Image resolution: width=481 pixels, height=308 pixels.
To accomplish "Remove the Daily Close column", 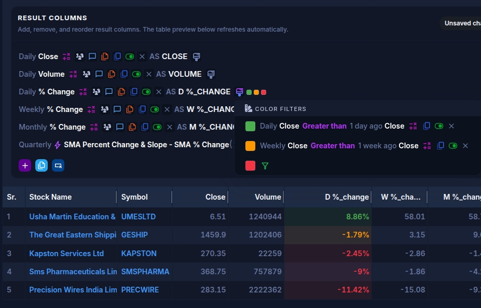I will (142, 57).
